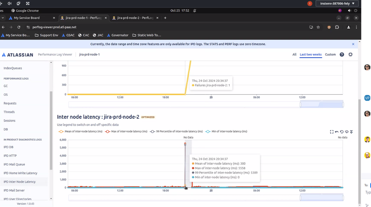The height and width of the screenshot is (207, 371).
Task: Open IPD DB logs
Action: pyautogui.click(x=9, y=147)
